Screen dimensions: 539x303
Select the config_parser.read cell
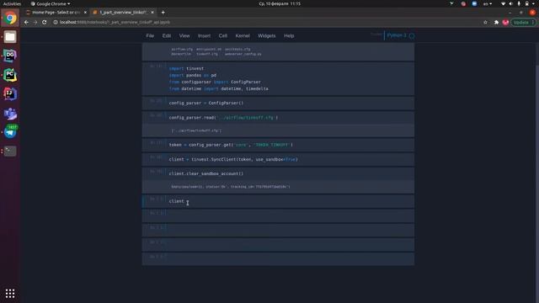tap(278, 118)
